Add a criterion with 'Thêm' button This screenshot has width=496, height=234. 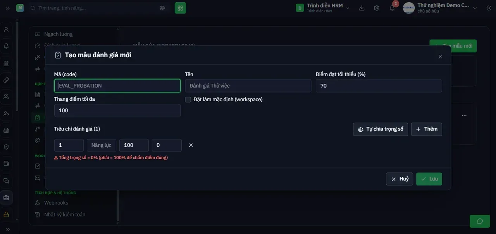click(x=427, y=129)
